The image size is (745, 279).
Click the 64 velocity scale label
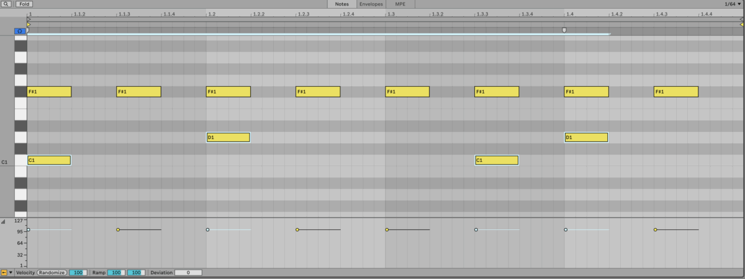(x=20, y=243)
